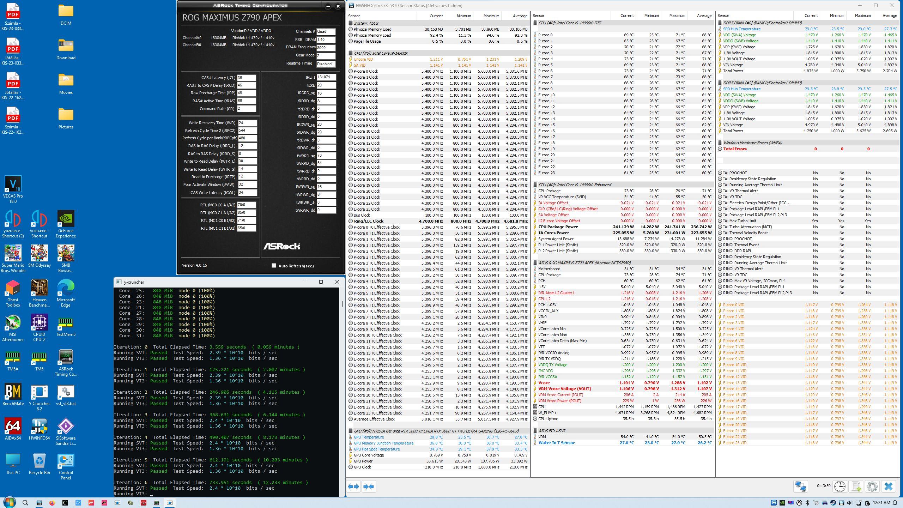Click the DRAM Frequency value field
This screenshot has width=903, height=508.
326,48
